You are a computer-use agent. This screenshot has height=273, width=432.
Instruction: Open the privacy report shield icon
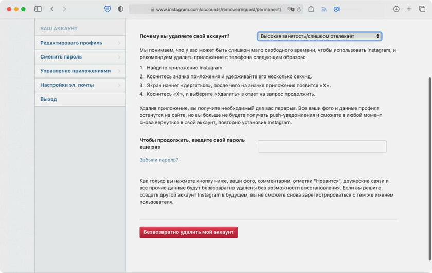coord(120,9)
